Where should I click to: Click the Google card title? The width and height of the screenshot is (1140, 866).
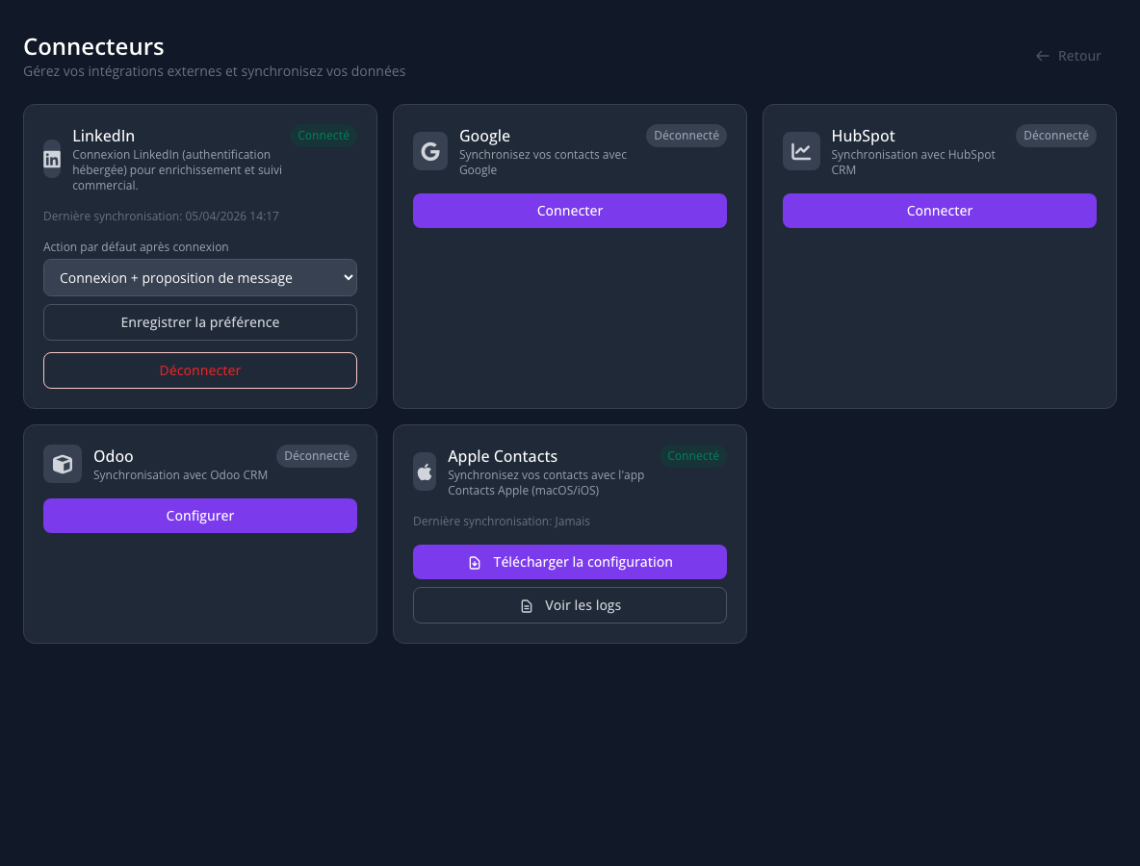(485, 136)
